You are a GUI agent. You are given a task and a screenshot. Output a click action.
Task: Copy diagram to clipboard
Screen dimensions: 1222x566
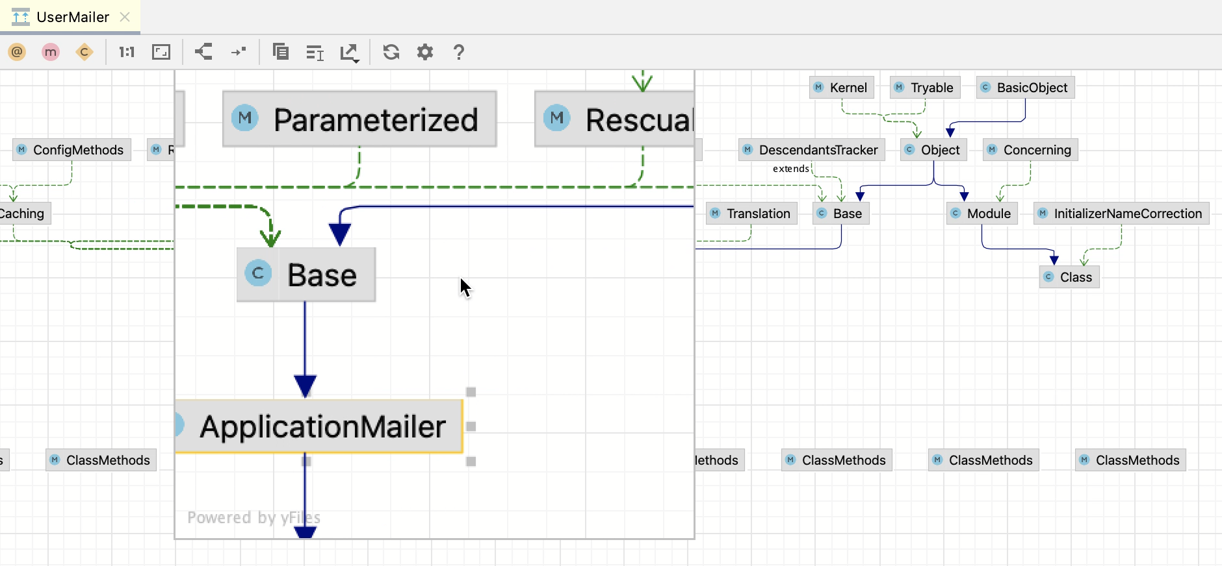click(x=281, y=52)
